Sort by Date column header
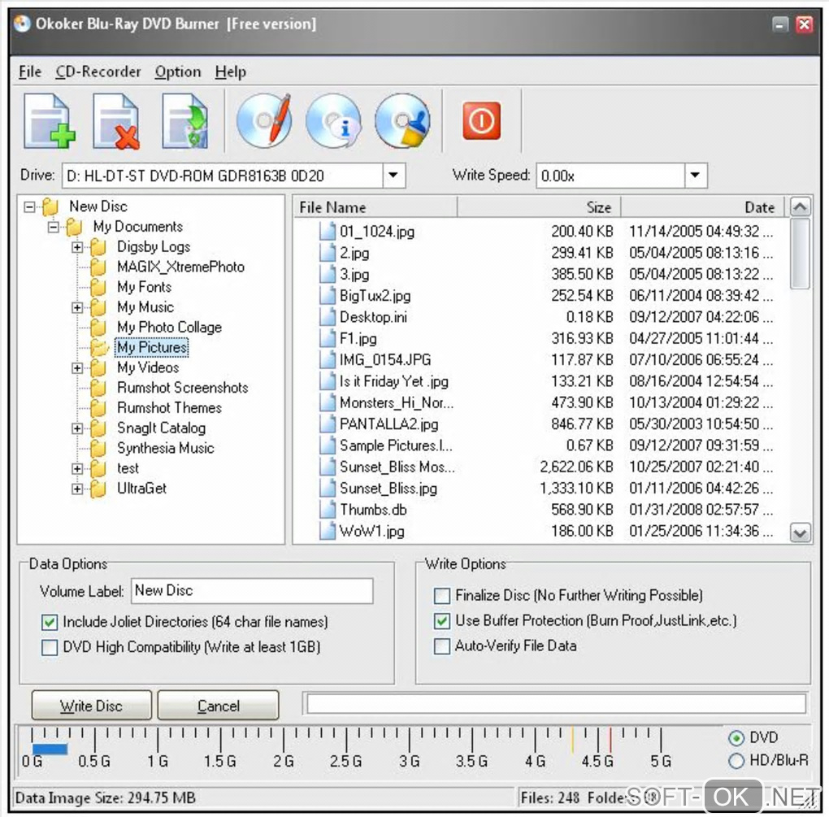Image resolution: width=829 pixels, height=817 pixels. point(705,207)
